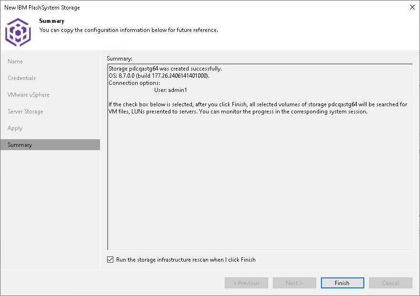Close the New IBM FlashSystem Storage dialog
The width and height of the screenshot is (420, 296).
[412, 7]
